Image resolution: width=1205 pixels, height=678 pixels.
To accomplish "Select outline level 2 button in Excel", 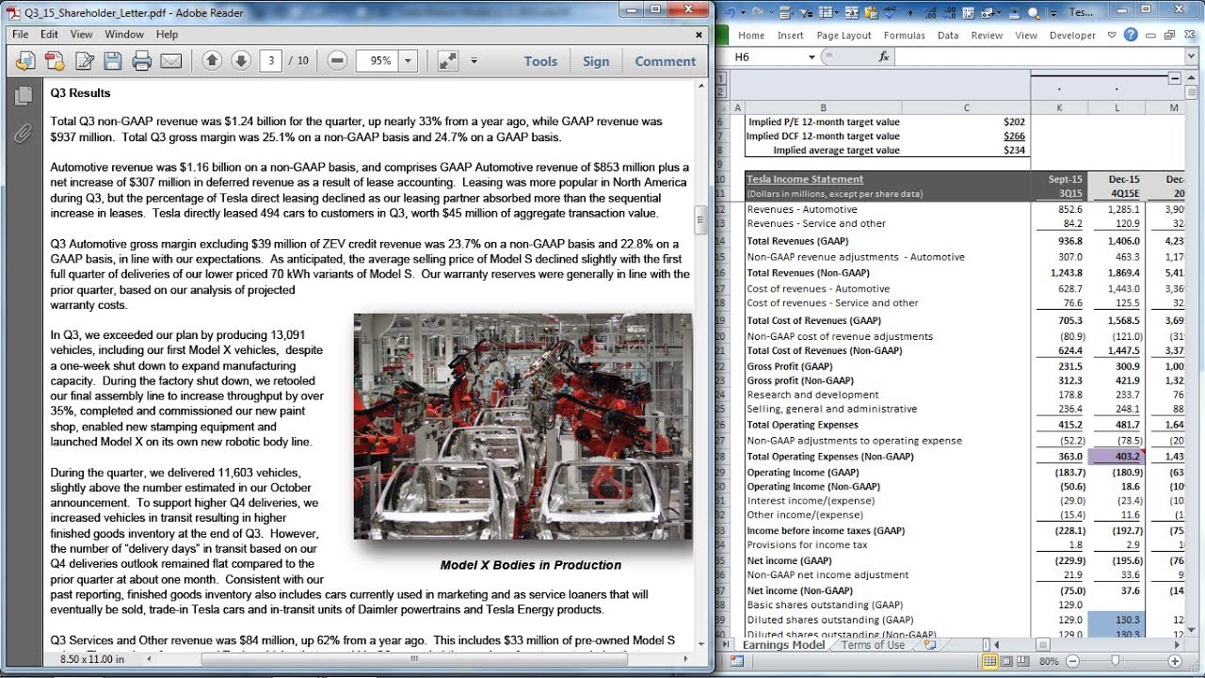I will [x=721, y=91].
